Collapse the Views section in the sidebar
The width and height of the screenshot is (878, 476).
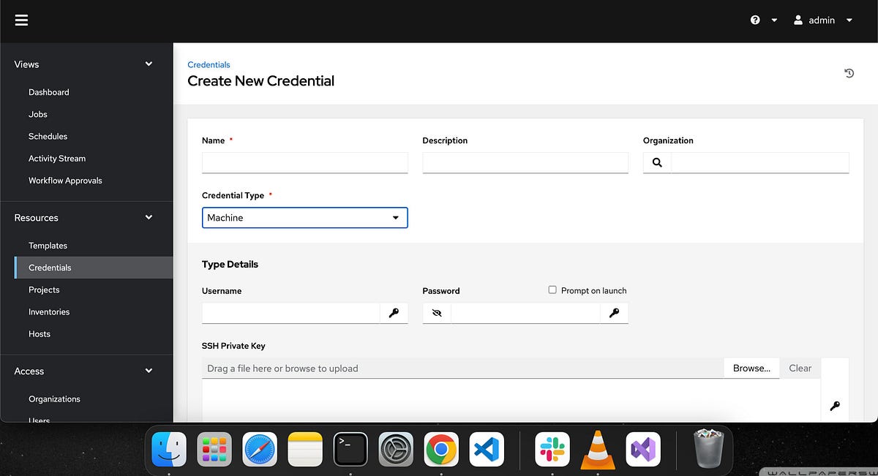[x=149, y=64]
